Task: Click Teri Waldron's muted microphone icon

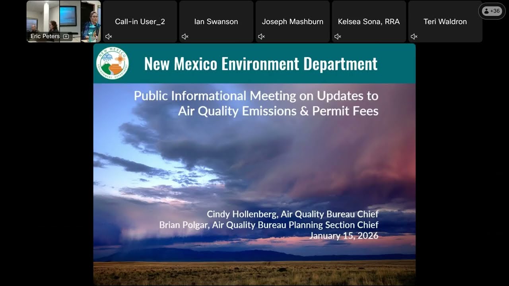Action: (x=414, y=37)
